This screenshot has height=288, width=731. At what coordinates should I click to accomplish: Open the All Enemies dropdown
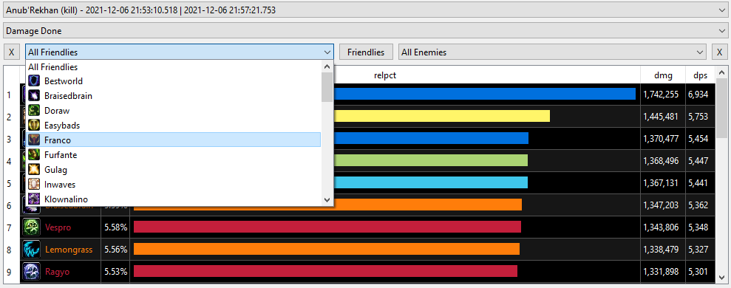coord(552,52)
